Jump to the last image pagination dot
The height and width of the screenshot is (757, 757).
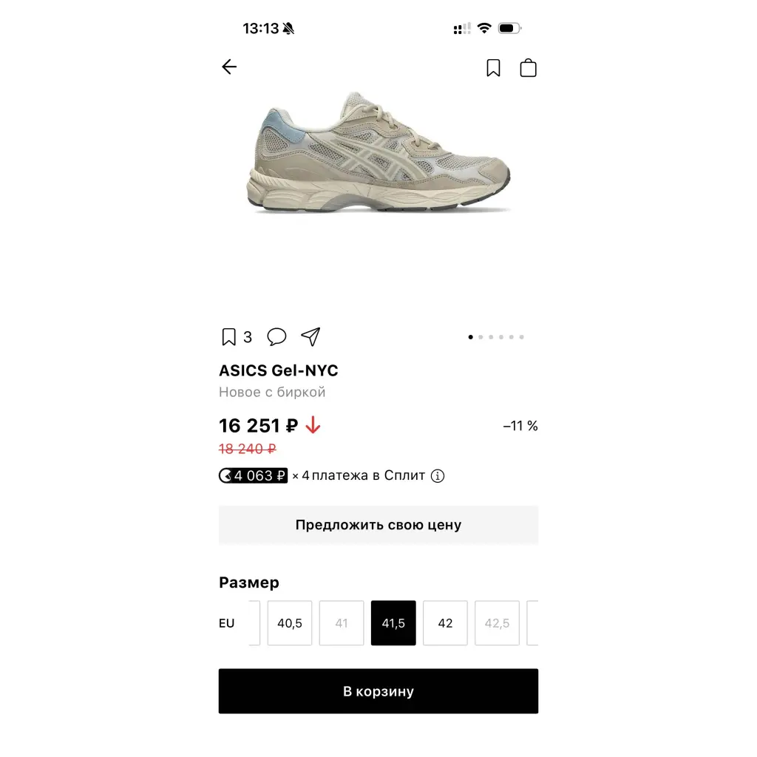coord(521,337)
